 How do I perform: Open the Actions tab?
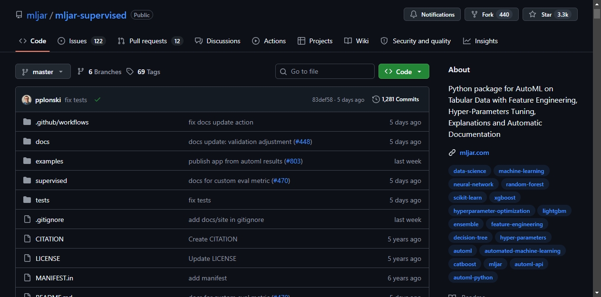[269, 41]
